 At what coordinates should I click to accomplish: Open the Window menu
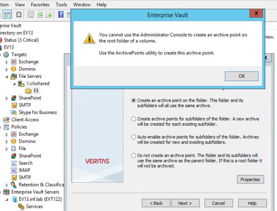click(x=82, y=5)
